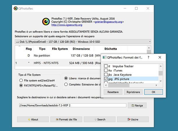Click the Naviga browse button

(x=137, y=105)
